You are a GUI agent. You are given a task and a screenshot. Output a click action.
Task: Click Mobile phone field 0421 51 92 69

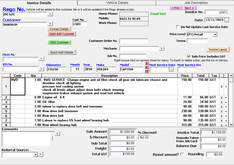click(134, 19)
